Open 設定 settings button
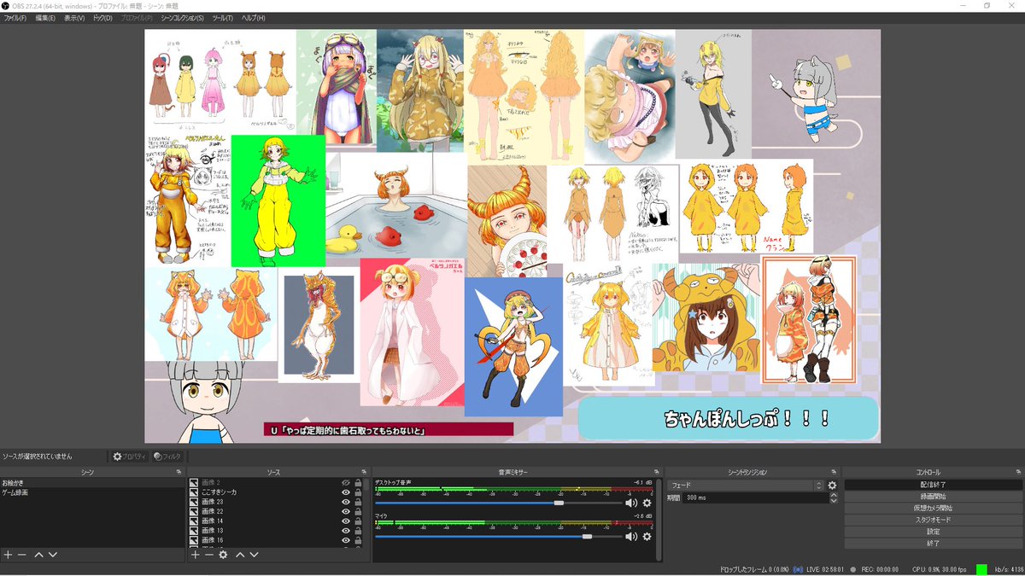 coord(933,531)
